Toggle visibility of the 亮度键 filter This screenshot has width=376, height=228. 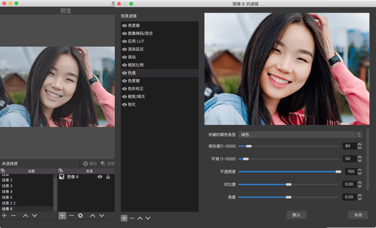pos(125,25)
